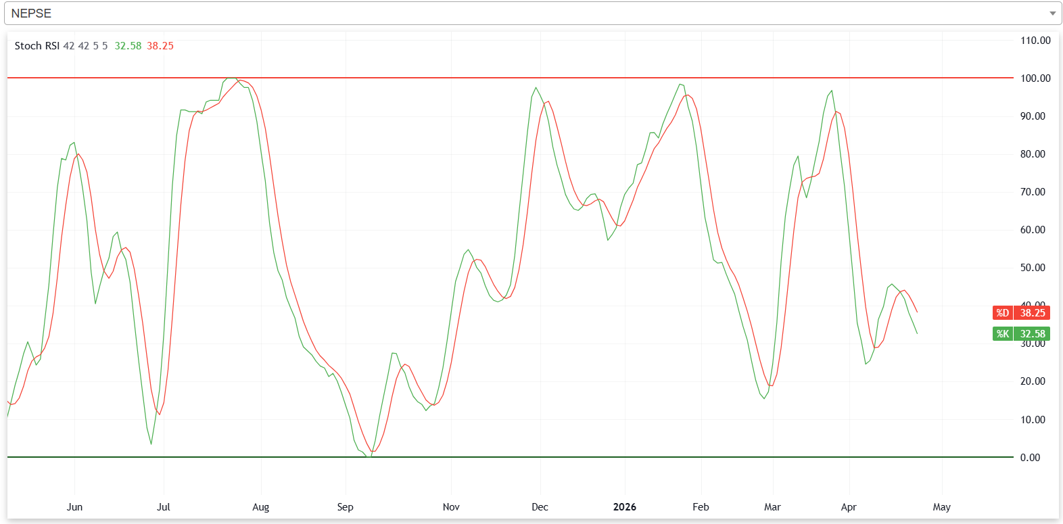This screenshot has height=524, width=1063.
Task: Click the dropdown arrow beside NEPSE
Action: (x=1052, y=14)
